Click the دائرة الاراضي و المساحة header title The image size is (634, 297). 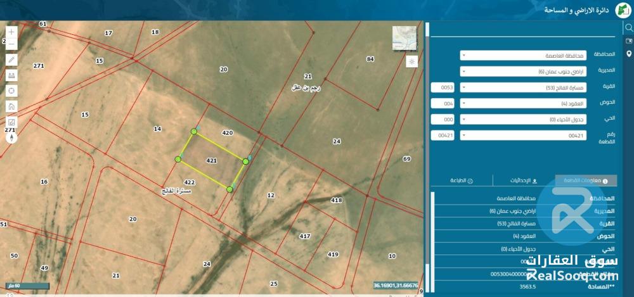577,10
